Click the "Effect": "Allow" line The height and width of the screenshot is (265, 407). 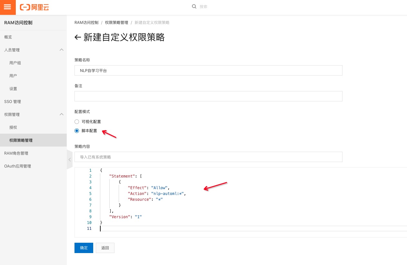[x=148, y=188]
